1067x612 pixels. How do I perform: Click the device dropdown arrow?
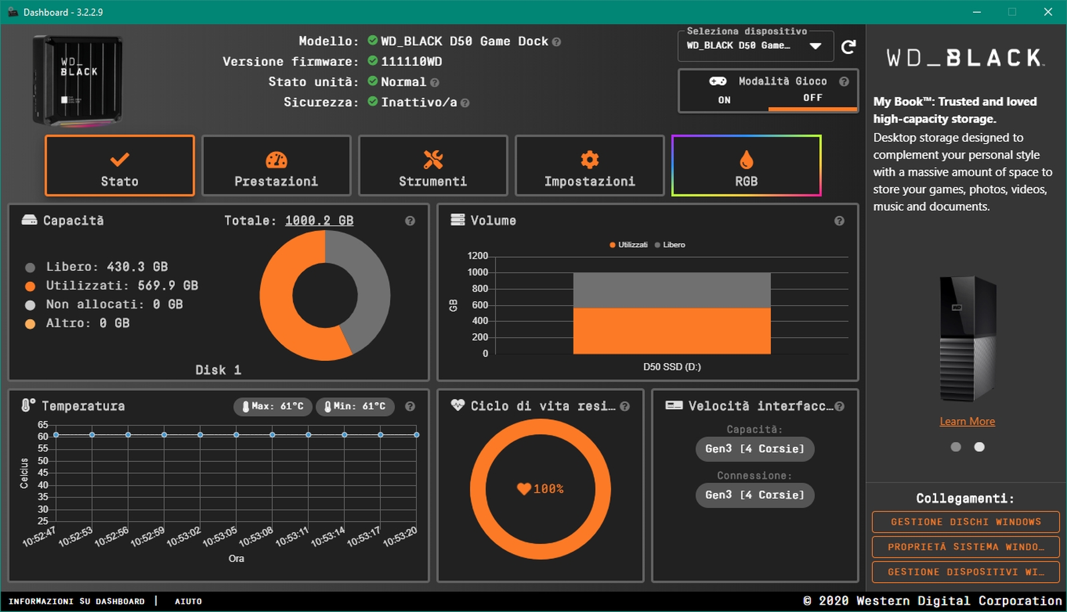click(x=815, y=46)
